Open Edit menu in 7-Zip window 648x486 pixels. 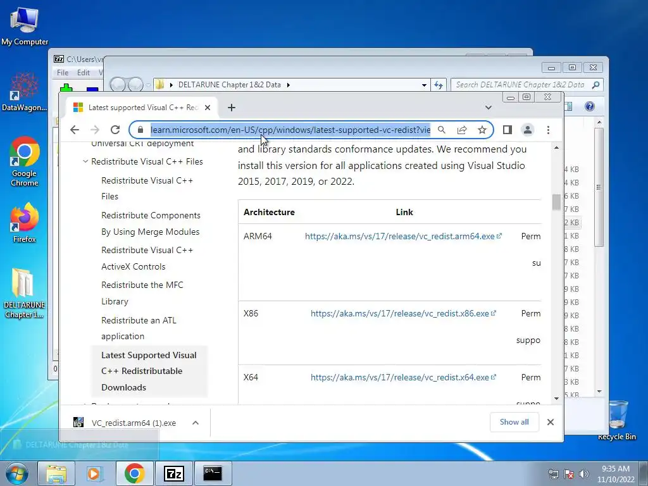click(83, 73)
